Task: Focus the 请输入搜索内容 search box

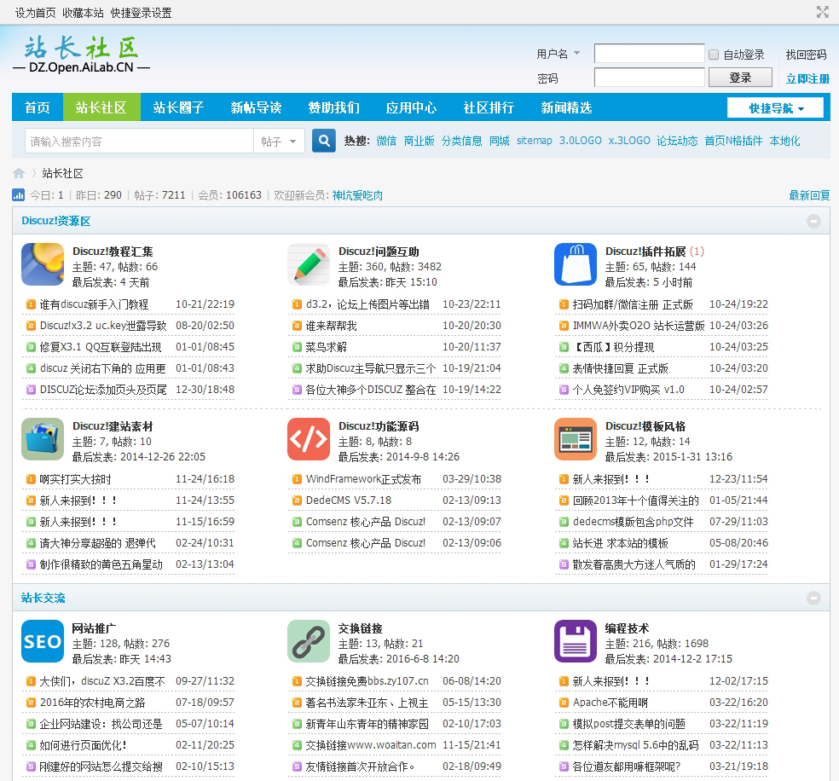Action: tap(139, 142)
